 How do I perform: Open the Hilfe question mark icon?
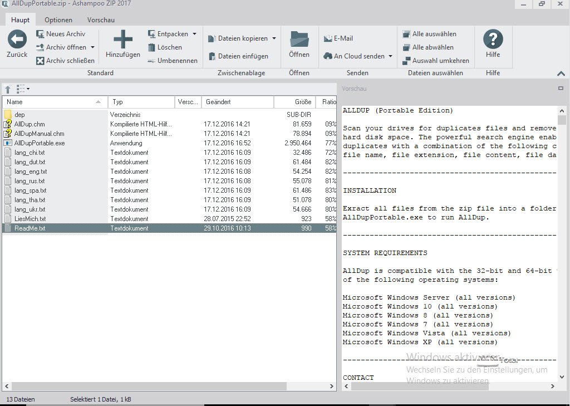pyautogui.click(x=493, y=40)
